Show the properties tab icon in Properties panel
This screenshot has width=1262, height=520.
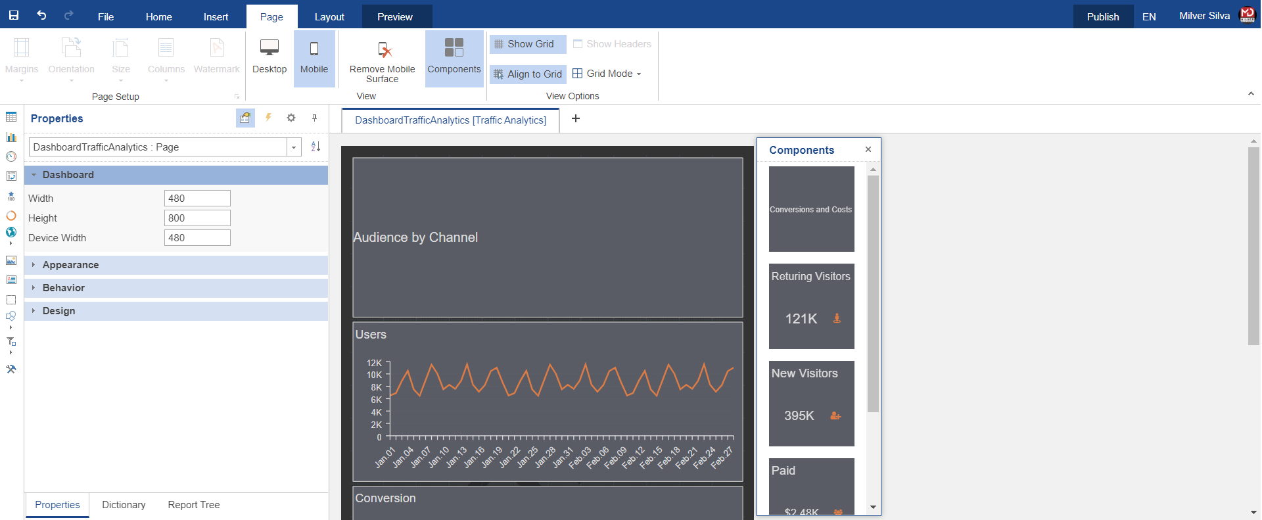click(245, 118)
